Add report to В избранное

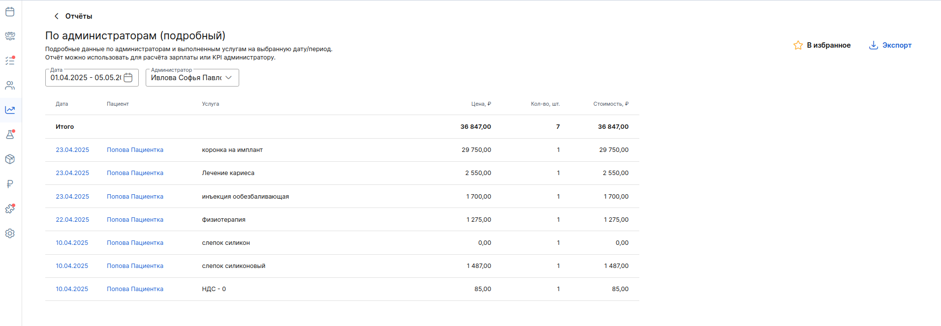click(x=829, y=45)
